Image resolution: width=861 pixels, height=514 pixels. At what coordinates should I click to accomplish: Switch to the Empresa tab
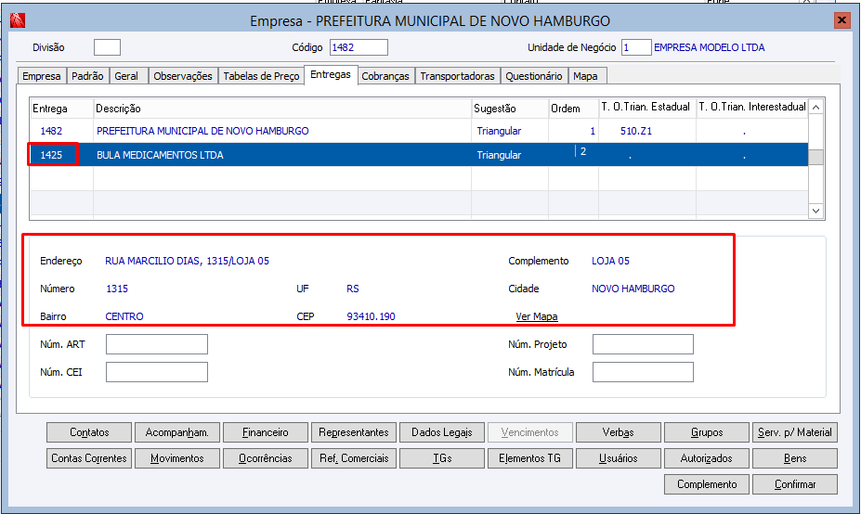click(41, 76)
